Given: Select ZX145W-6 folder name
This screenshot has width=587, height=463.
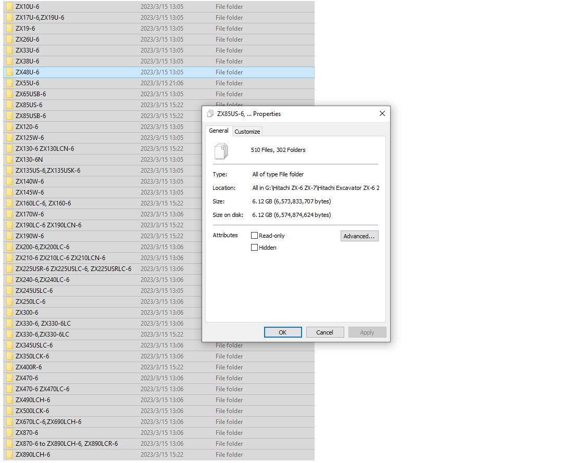Looking at the screenshot, I should (30, 192).
